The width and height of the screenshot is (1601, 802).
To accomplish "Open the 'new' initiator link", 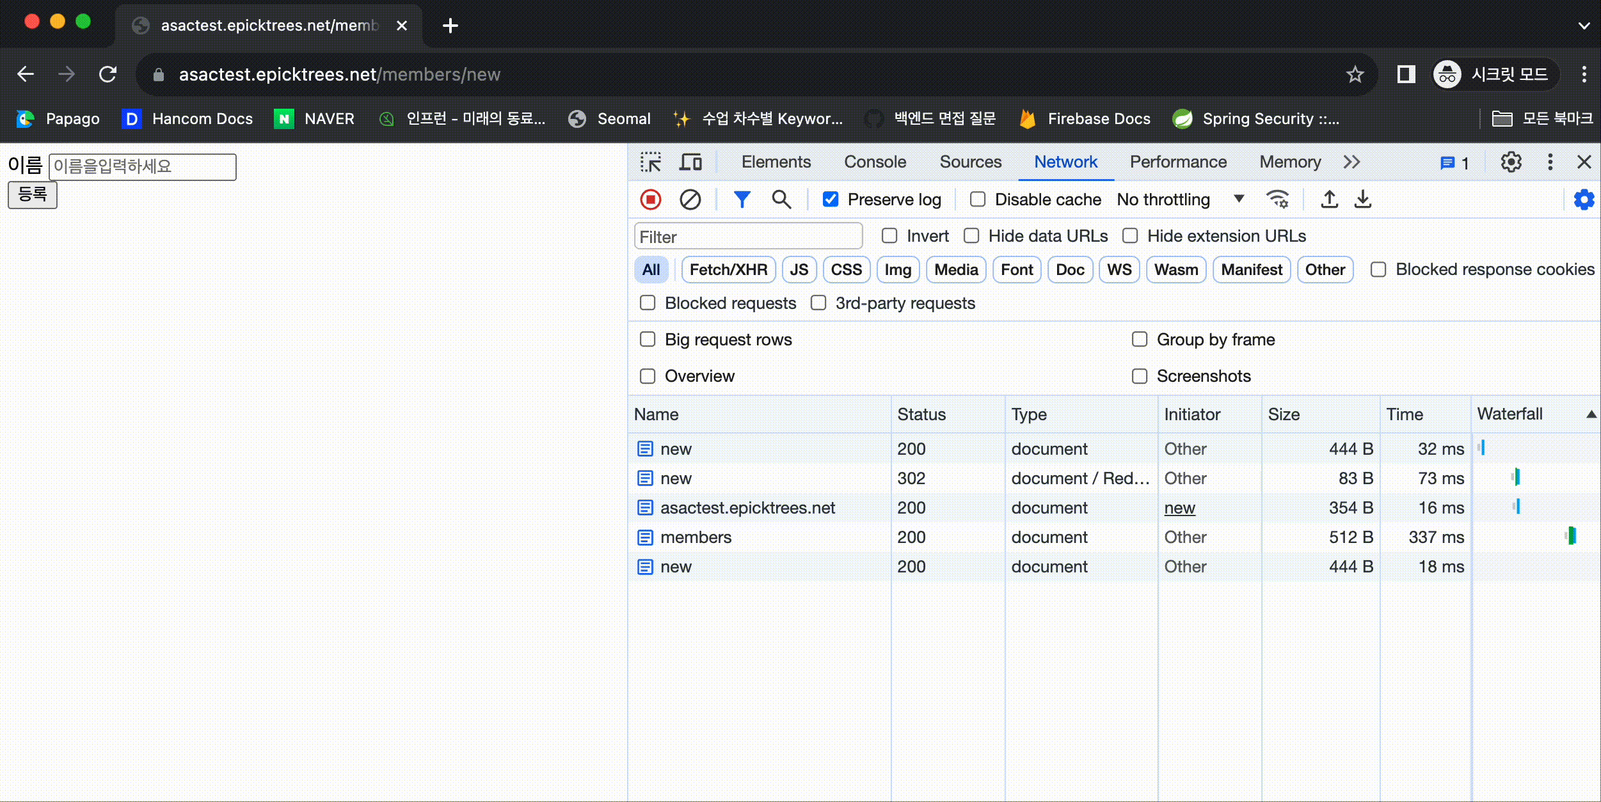I will point(1179,508).
